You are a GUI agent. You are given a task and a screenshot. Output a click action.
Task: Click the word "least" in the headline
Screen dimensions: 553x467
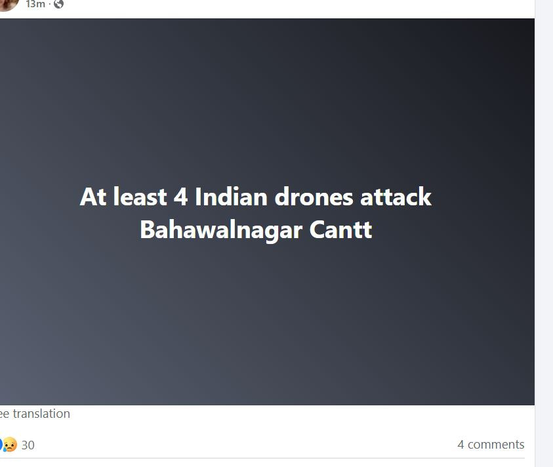[x=140, y=197]
